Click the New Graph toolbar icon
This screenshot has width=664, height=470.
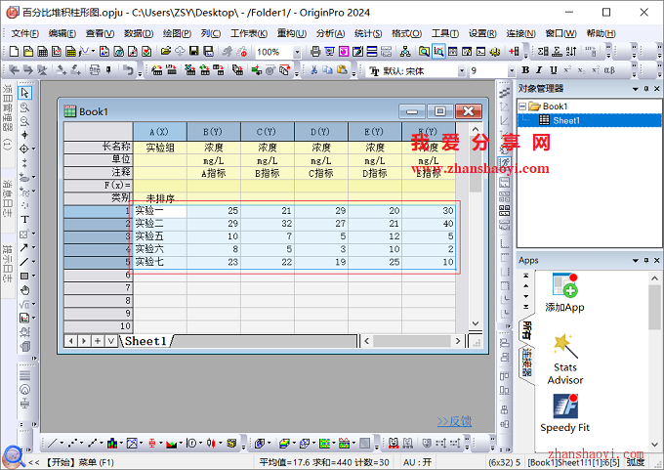point(57,52)
